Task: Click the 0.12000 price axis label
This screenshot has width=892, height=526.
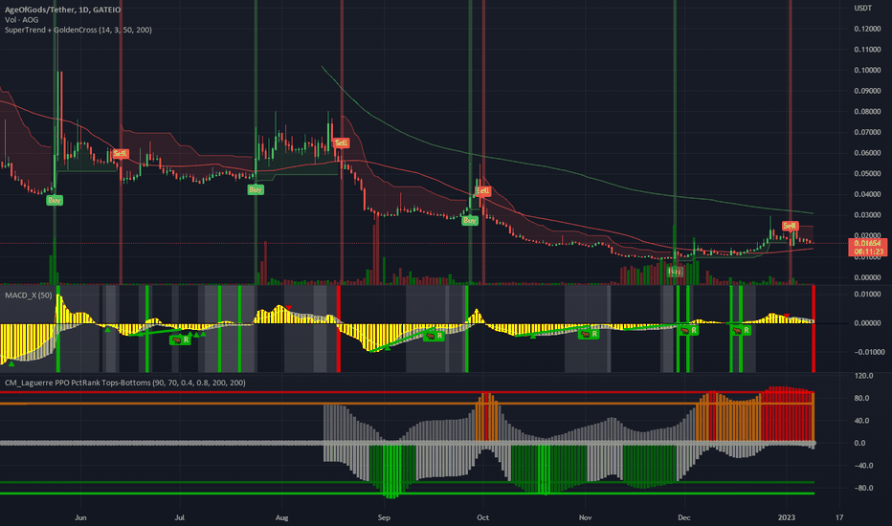Action: click(867, 29)
